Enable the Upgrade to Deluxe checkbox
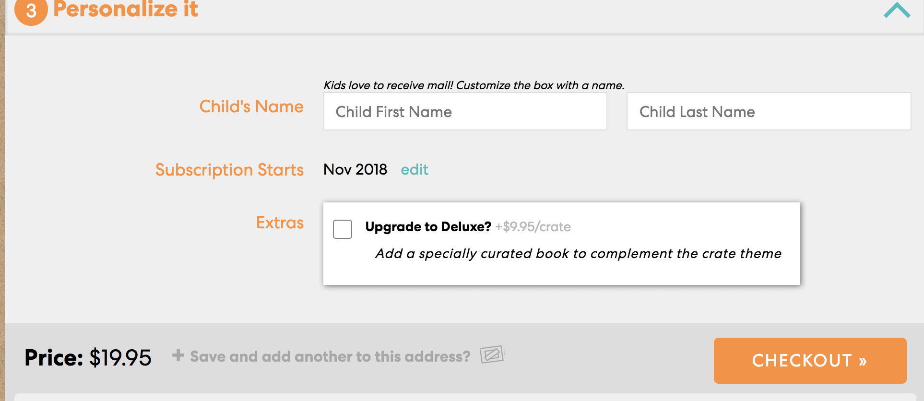 [343, 229]
